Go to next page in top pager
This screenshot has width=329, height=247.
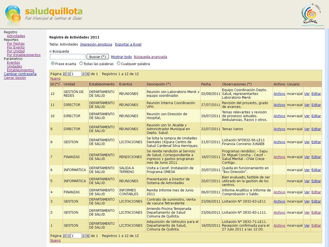tap(83, 74)
